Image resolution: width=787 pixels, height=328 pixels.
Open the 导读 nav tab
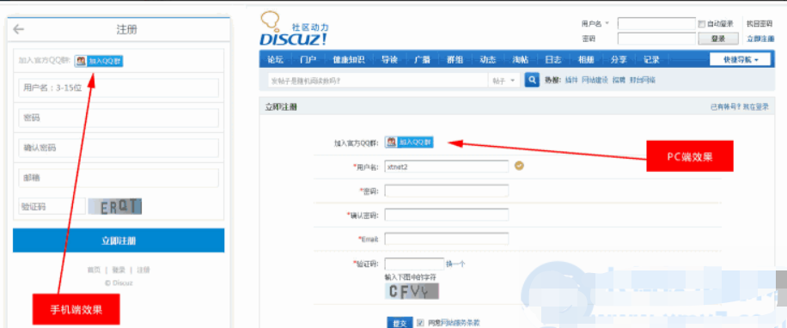pos(389,60)
